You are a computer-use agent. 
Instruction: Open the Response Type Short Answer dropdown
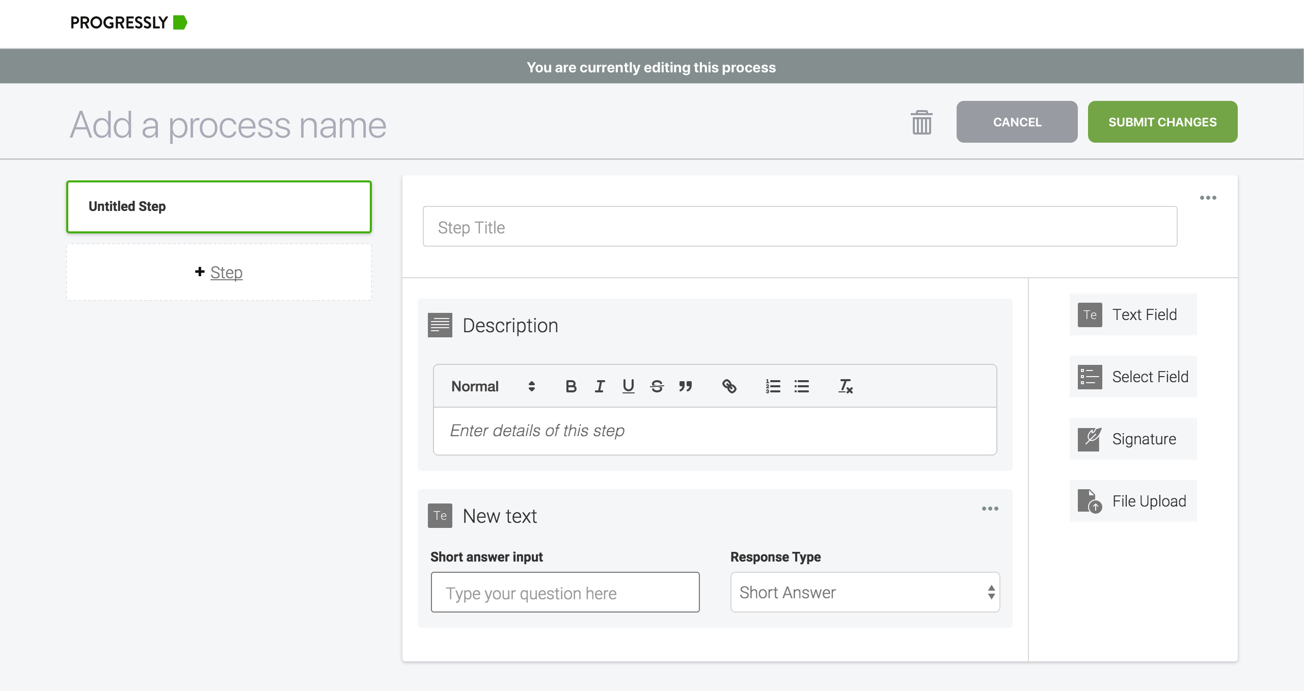(x=864, y=592)
